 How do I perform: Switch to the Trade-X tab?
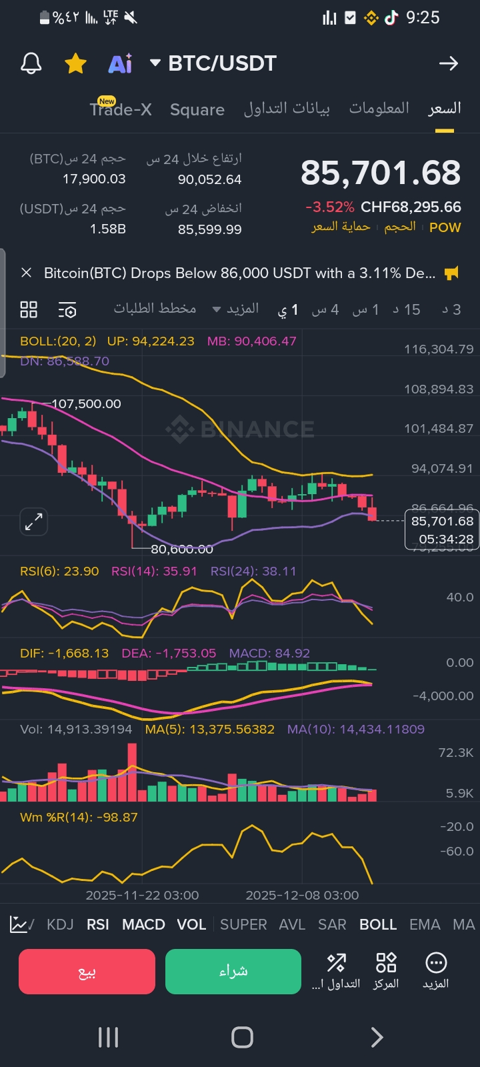coord(121,109)
